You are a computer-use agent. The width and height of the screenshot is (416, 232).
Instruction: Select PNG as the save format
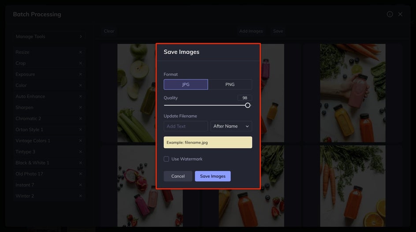pos(230,84)
